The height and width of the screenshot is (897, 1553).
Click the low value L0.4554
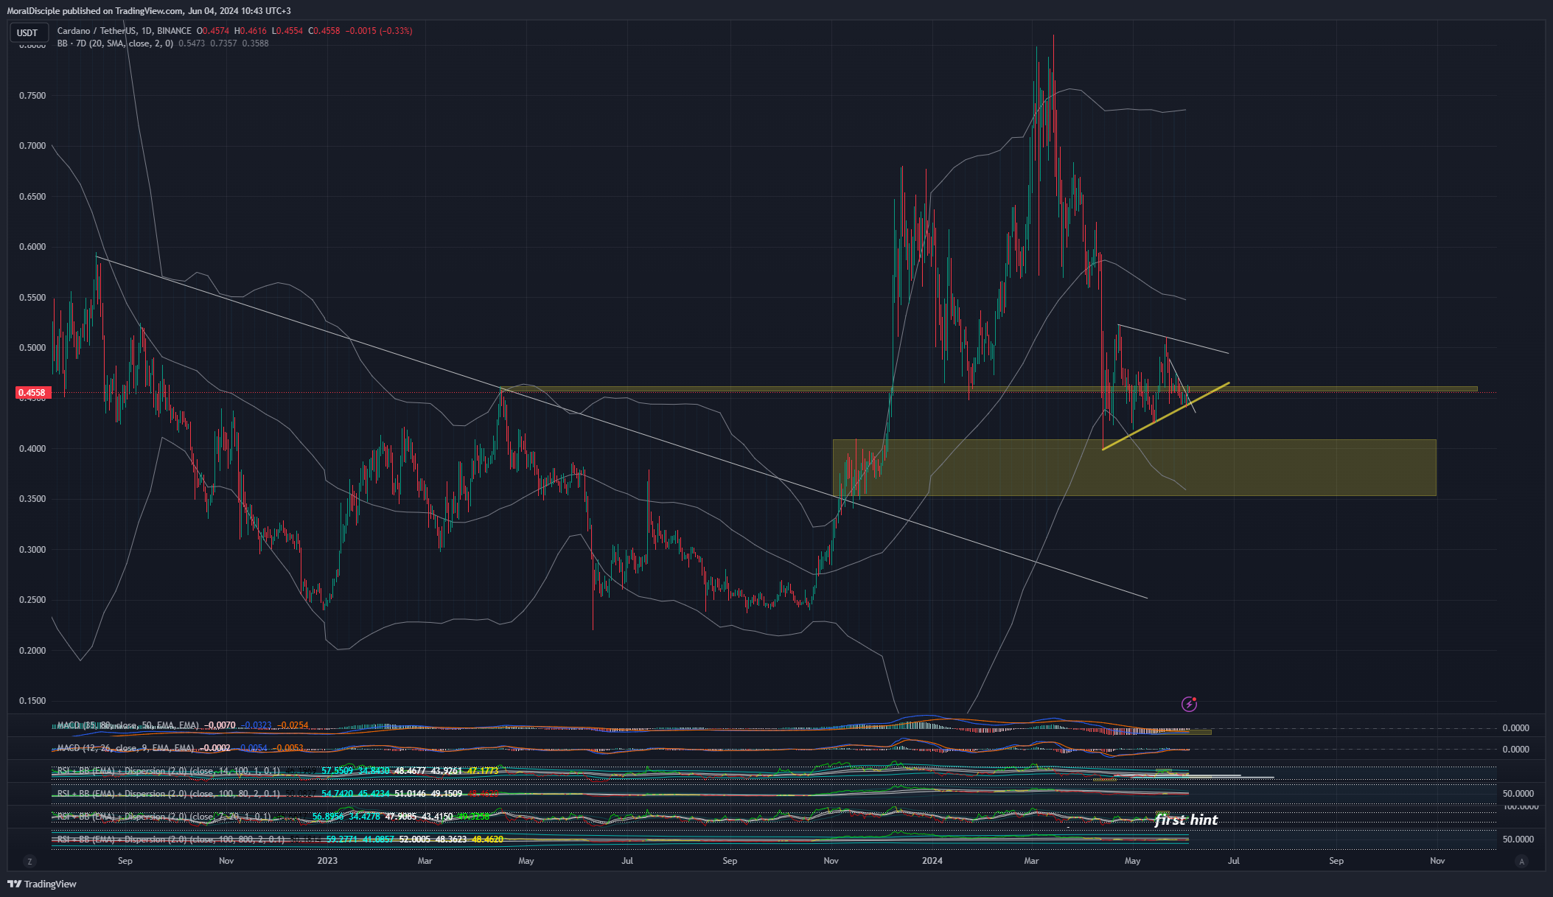pos(287,31)
